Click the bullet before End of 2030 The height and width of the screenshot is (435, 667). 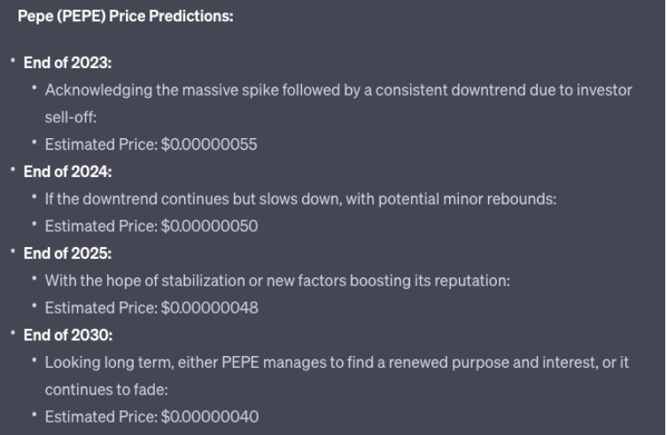pyautogui.click(x=12, y=333)
